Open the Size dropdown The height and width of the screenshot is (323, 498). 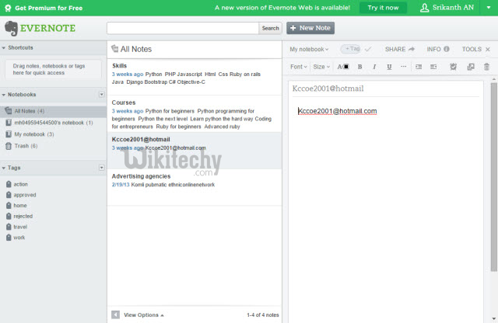(320, 67)
